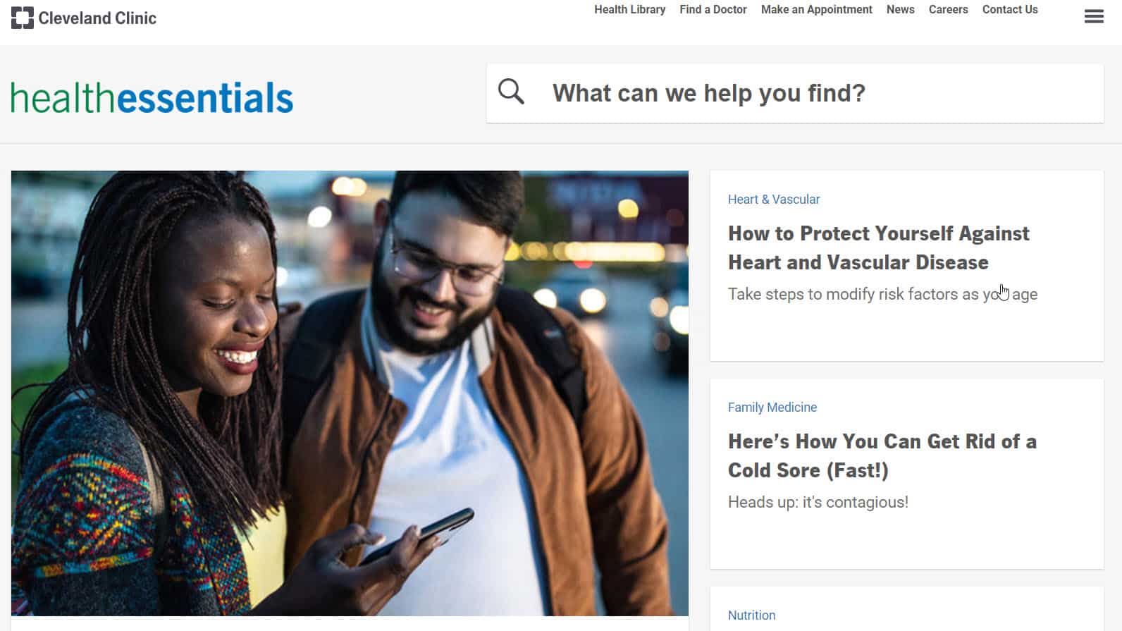
Task: Click the search magnifier icon
Action: [x=511, y=92]
